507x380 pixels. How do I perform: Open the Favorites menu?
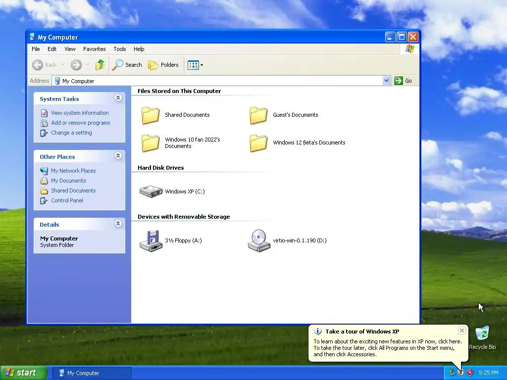pyautogui.click(x=94, y=49)
